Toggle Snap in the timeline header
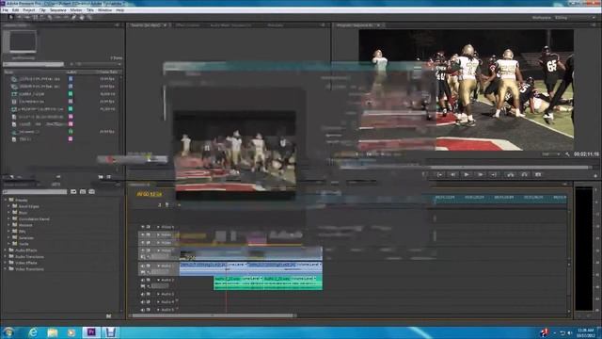This screenshot has width=602, height=339. (x=159, y=205)
